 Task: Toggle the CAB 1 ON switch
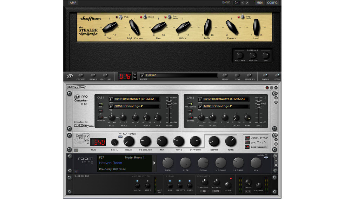[x=100, y=104]
